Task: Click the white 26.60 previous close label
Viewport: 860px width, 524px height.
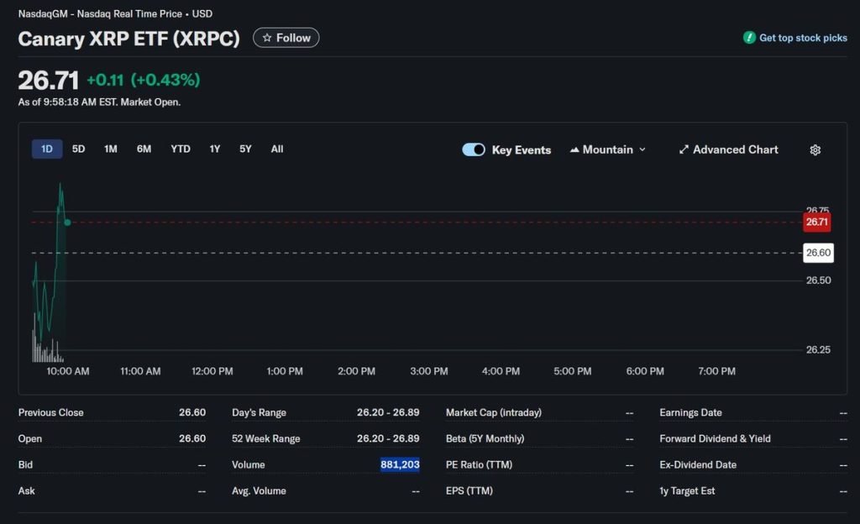Action: pos(818,253)
